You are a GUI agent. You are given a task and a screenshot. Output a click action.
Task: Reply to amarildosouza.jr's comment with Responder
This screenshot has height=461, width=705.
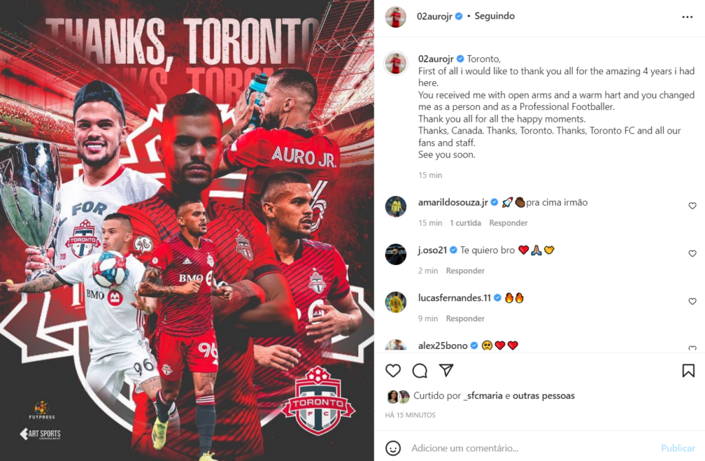click(508, 223)
